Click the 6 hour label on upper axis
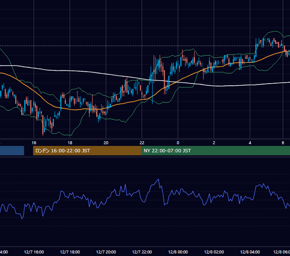 (283, 143)
